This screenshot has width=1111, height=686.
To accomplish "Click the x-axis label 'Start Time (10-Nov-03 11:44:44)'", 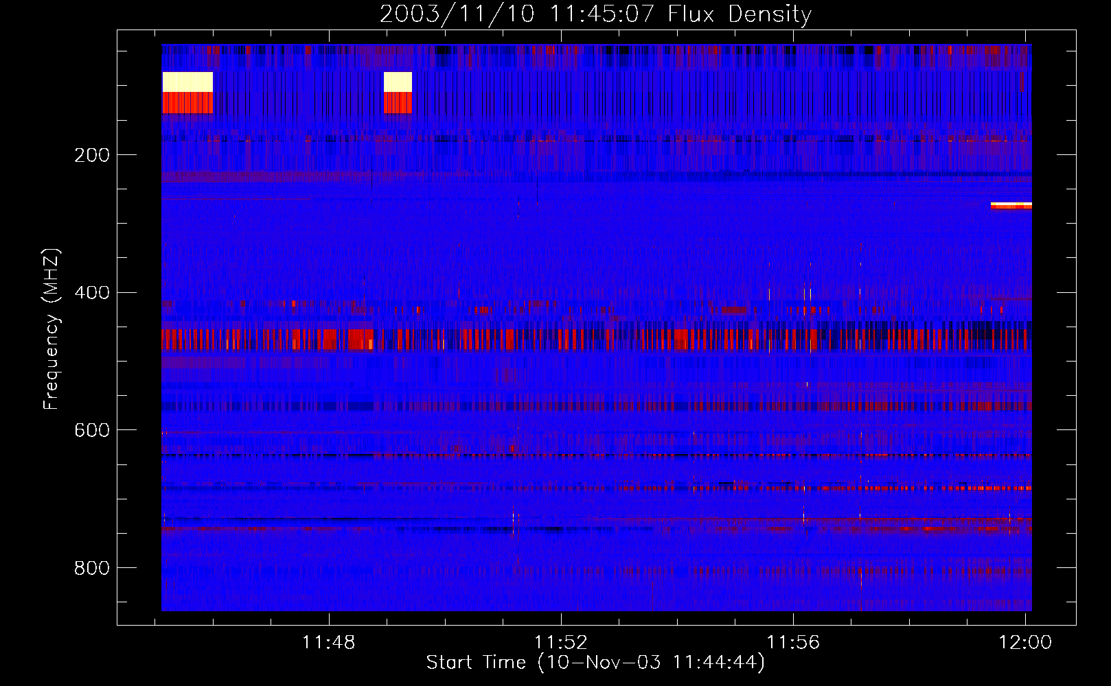I will (595, 663).
